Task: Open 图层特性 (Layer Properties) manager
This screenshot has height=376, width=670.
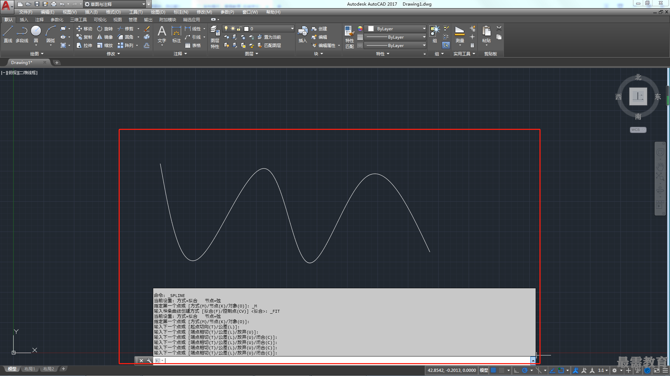Action: 215,37
